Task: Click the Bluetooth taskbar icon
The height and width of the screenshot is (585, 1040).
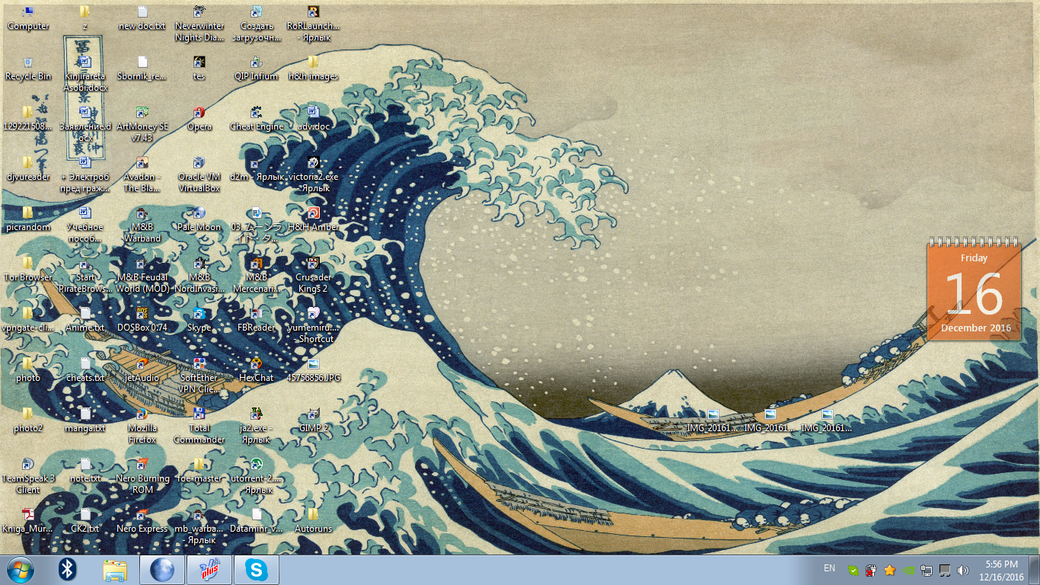Action: [x=67, y=569]
